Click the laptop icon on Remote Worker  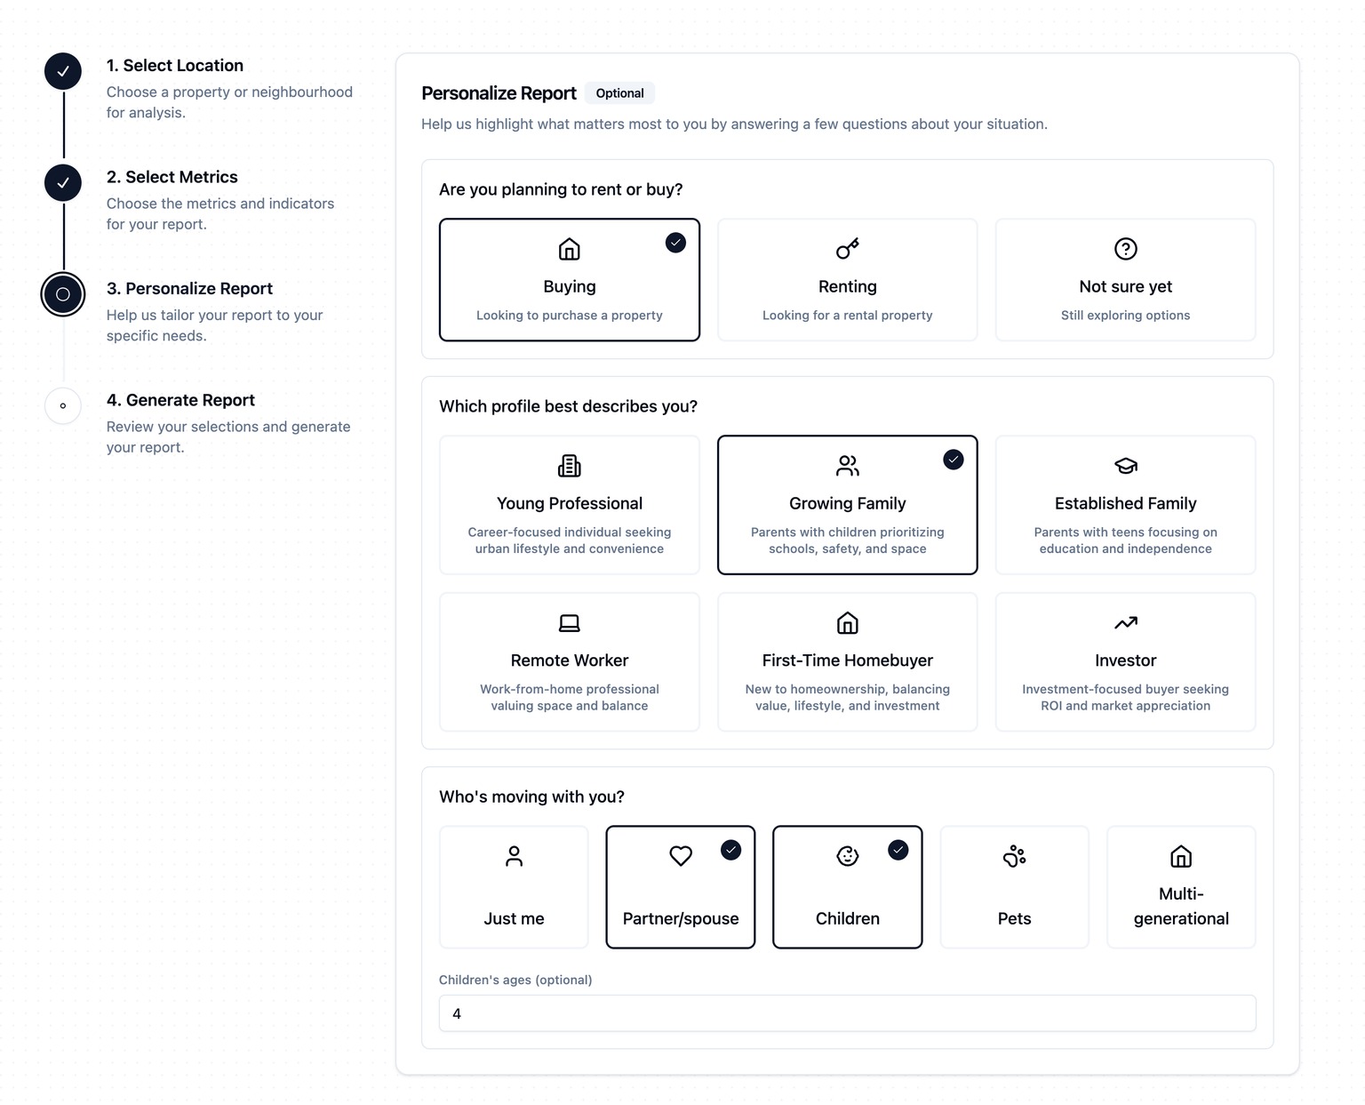click(569, 622)
